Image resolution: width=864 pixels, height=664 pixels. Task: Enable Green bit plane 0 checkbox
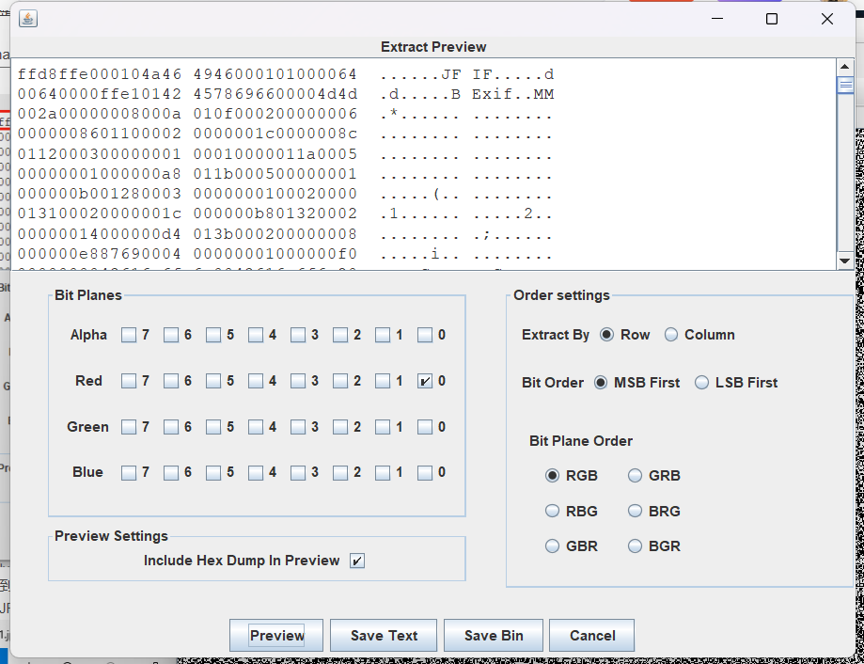pos(425,427)
